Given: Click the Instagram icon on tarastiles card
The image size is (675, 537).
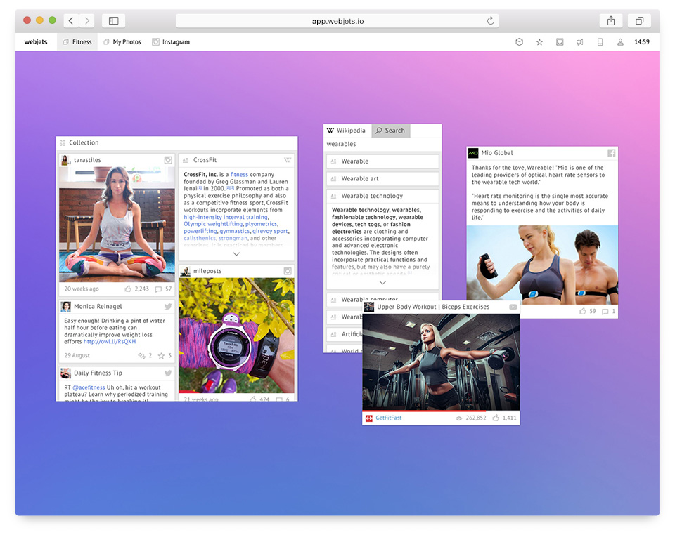Looking at the screenshot, I should (168, 160).
